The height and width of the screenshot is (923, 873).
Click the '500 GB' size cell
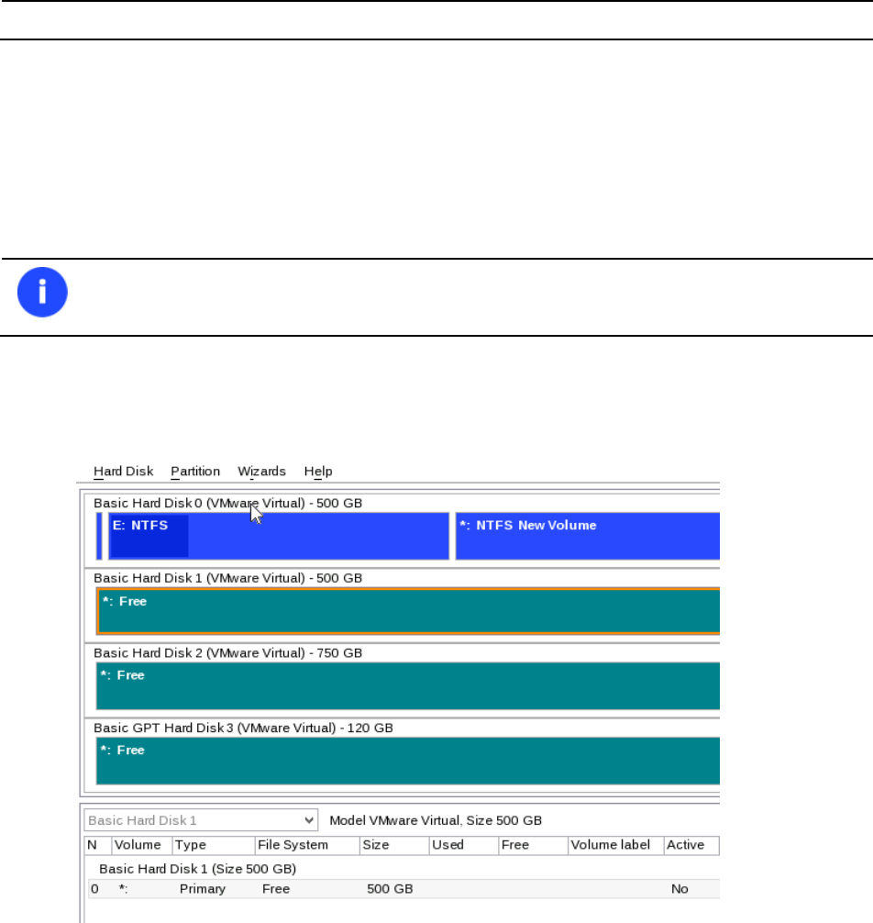coord(390,889)
